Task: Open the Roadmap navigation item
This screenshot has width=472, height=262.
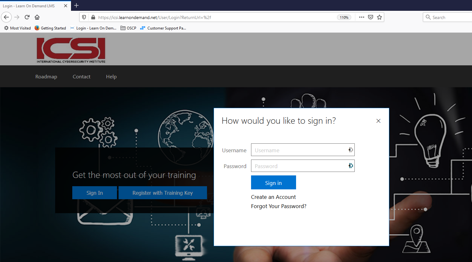Action: (46, 76)
